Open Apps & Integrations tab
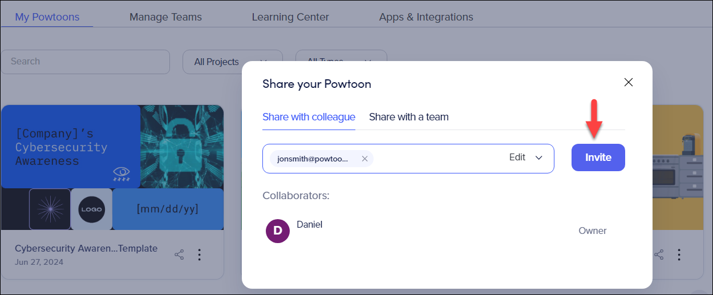This screenshot has width=713, height=295. click(x=426, y=17)
